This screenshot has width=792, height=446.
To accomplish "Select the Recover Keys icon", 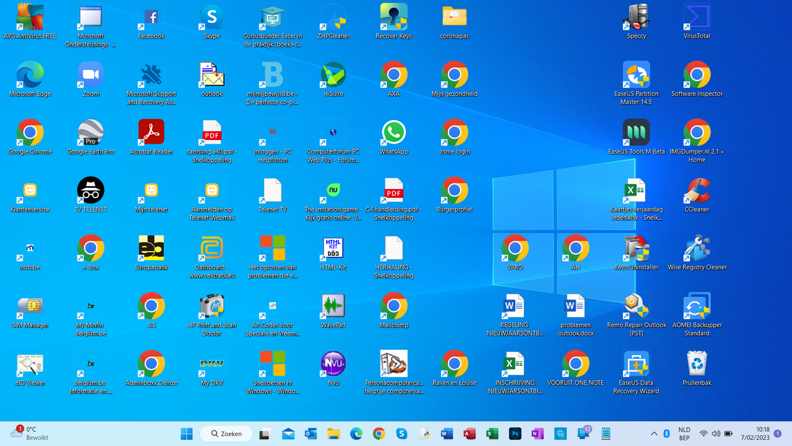I will 394,22.
